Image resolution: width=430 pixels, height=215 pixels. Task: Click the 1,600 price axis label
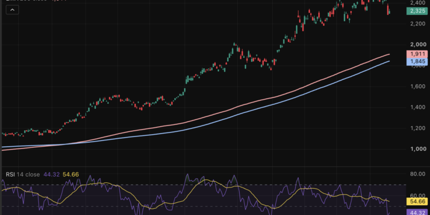(418, 87)
